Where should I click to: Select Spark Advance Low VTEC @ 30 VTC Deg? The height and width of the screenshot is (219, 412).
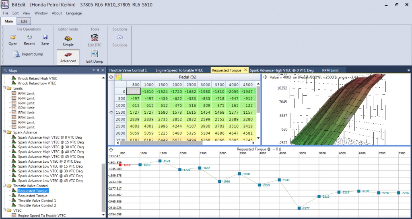tap(50, 171)
